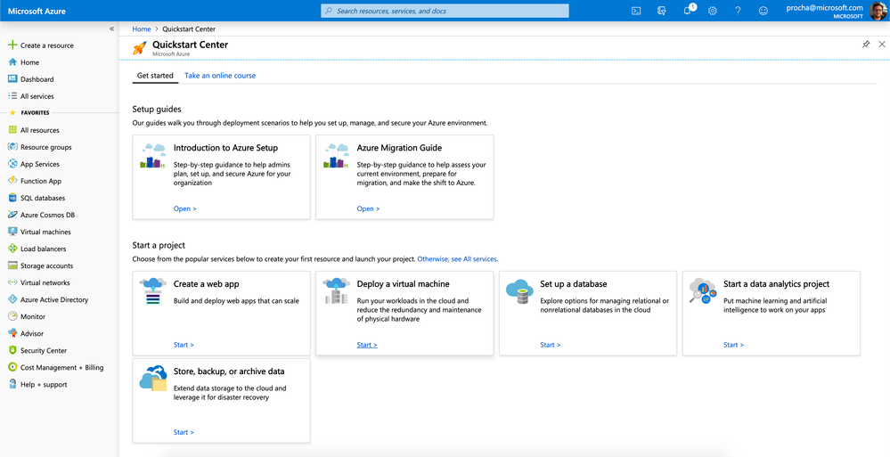
Task: Click the Function App lightning icon
Action: pyautogui.click(x=12, y=181)
